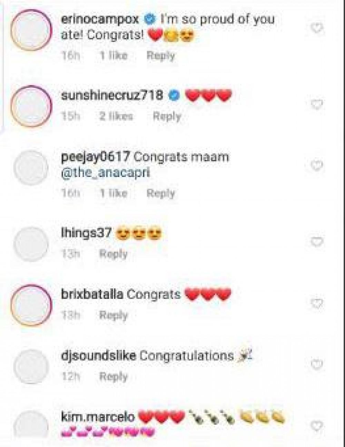Open the @the_anacapri mention link
Screen dimensions: 345x447
pos(105,172)
